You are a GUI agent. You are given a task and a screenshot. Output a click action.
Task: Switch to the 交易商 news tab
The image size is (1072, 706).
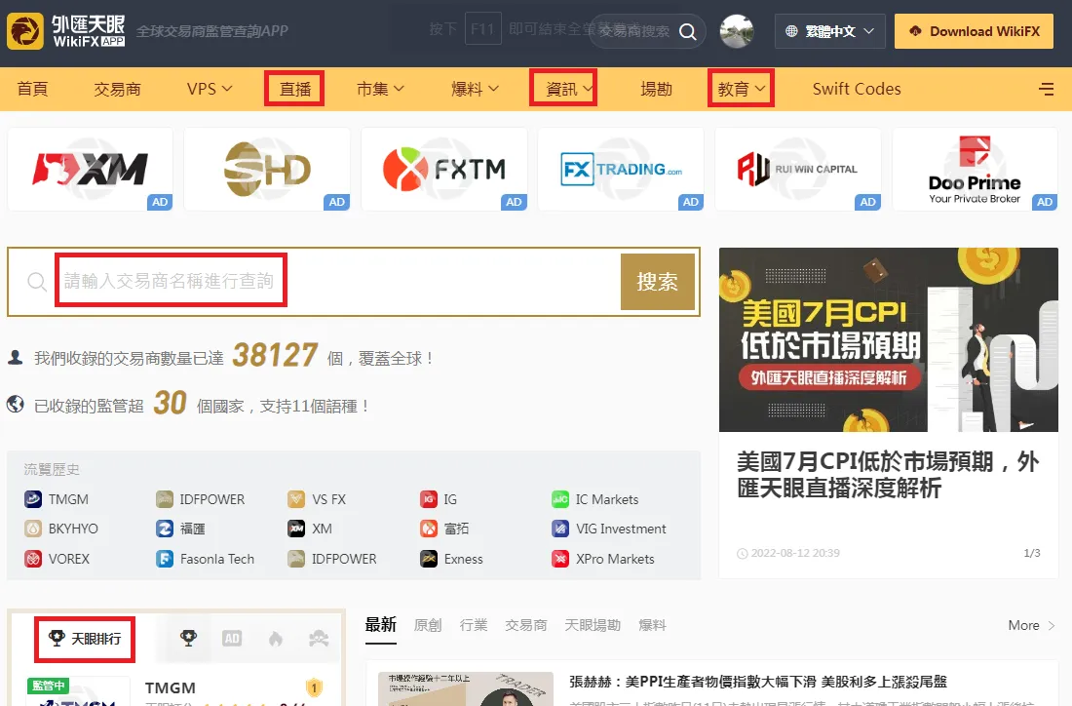click(x=526, y=625)
